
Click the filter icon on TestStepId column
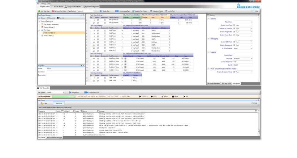pos(74,111)
